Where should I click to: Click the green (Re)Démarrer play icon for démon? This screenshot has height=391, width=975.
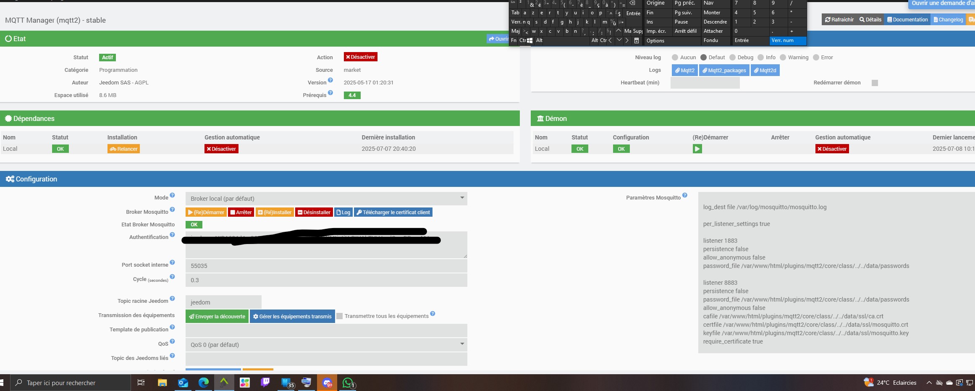tap(697, 149)
